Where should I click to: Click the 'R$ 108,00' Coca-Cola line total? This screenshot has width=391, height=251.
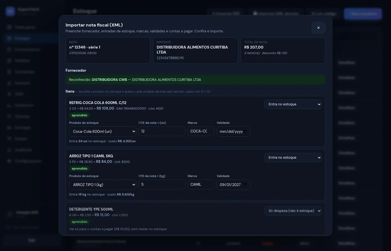(105, 108)
